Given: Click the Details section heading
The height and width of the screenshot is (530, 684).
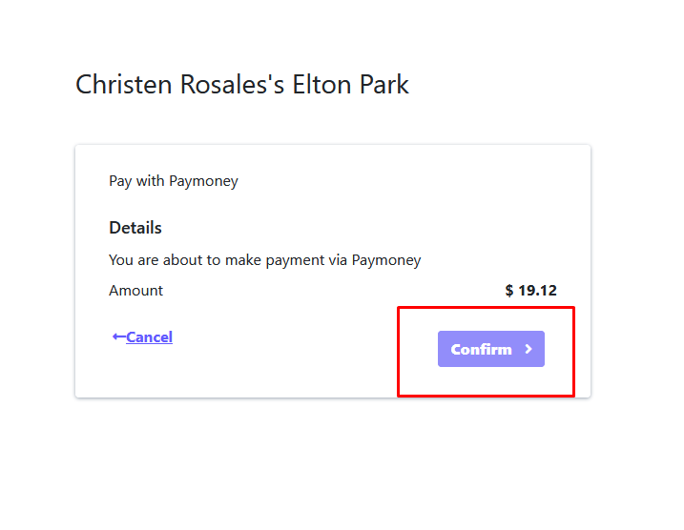Looking at the screenshot, I should click(135, 228).
